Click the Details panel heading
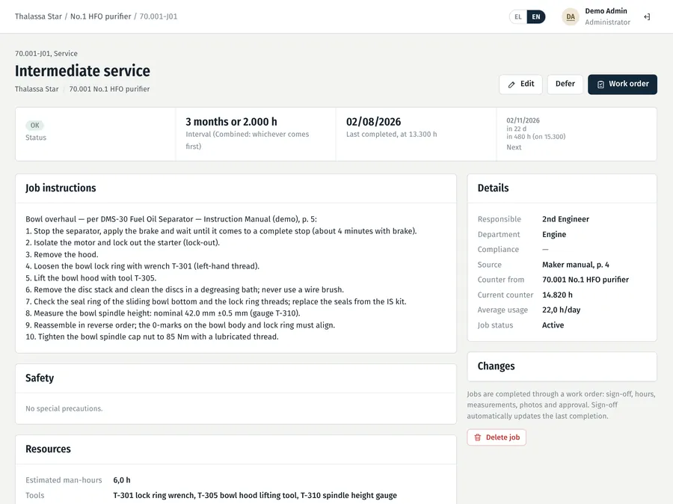This screenshot has width=673, height=504. 494,188
